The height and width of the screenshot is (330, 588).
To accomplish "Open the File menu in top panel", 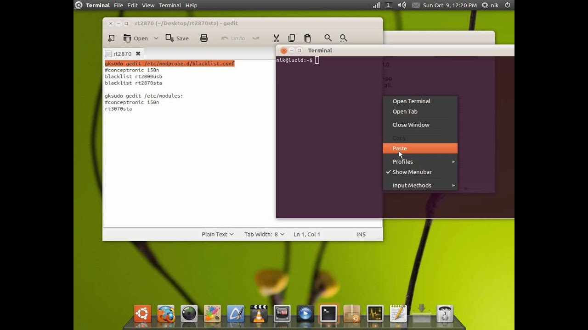I will point(119,5).
